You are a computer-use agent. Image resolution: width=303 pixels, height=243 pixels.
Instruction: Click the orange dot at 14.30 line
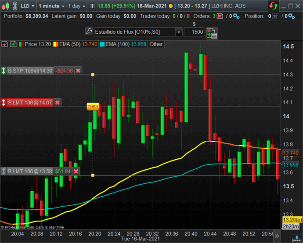click(x=93, y=75)
